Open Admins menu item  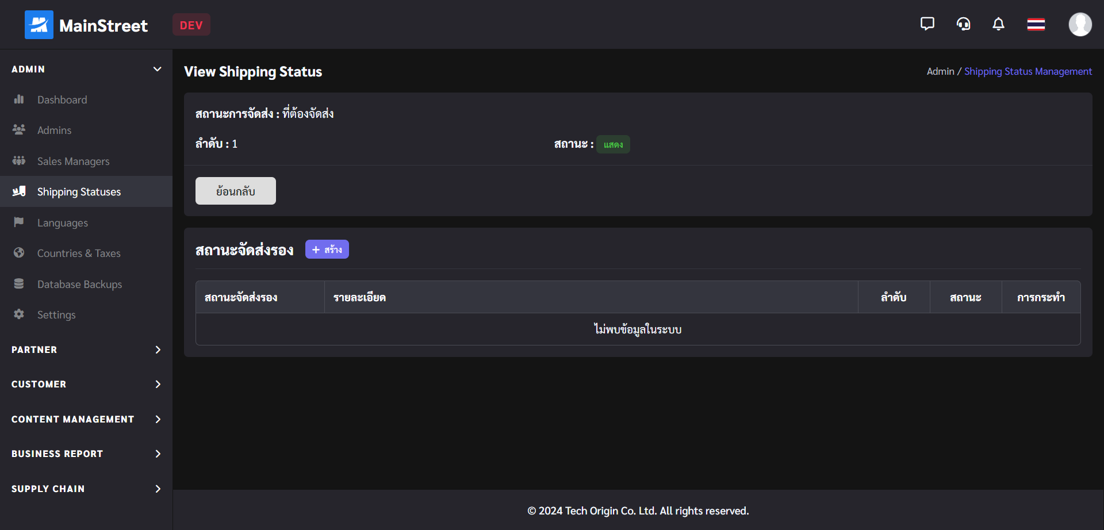(86, 130)
